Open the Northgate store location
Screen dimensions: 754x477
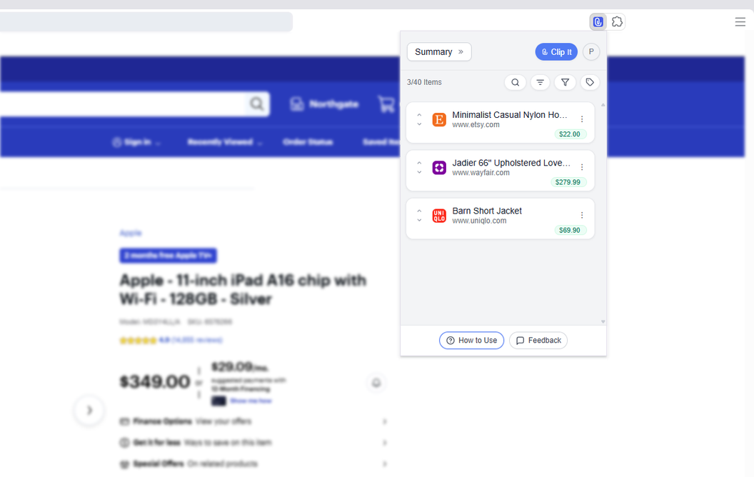coord(325,104)
